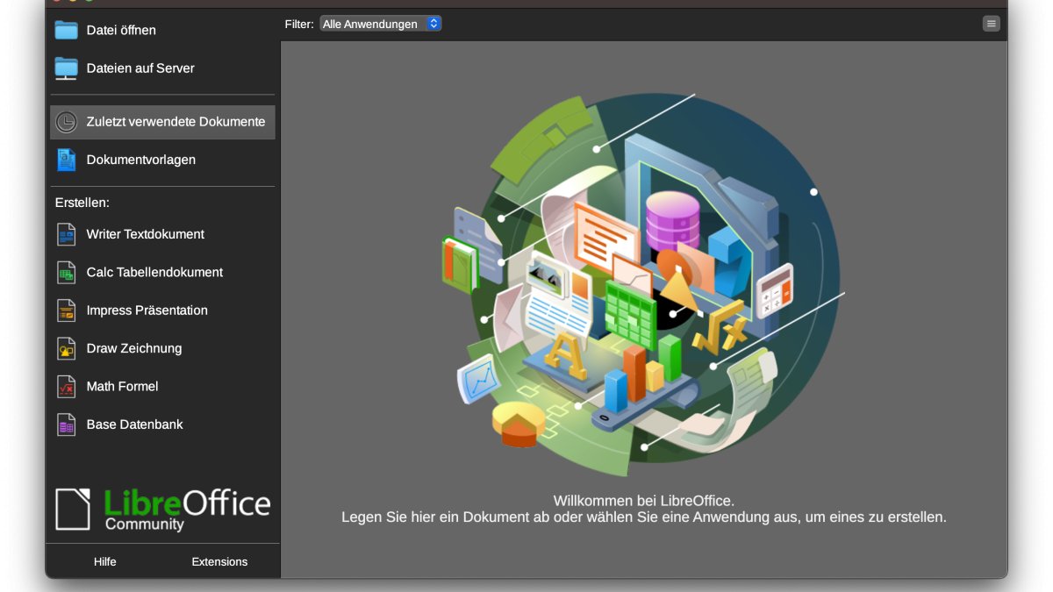Click the Erstellen: heading
This screenshot has height=592, width=1053.
coord(82,203)
